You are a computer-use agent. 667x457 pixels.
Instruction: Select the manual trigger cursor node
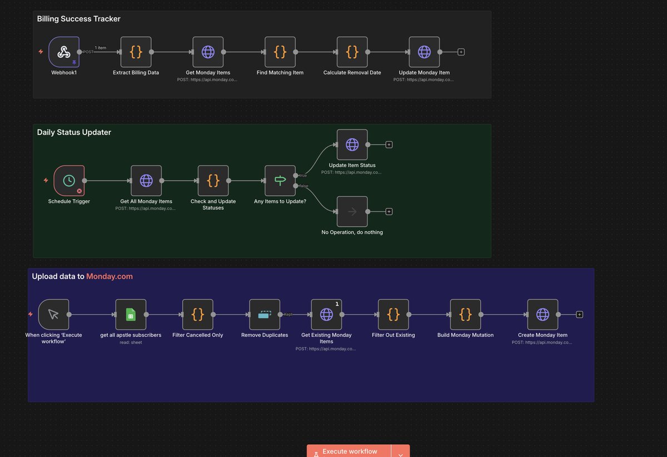pos(53,314)
